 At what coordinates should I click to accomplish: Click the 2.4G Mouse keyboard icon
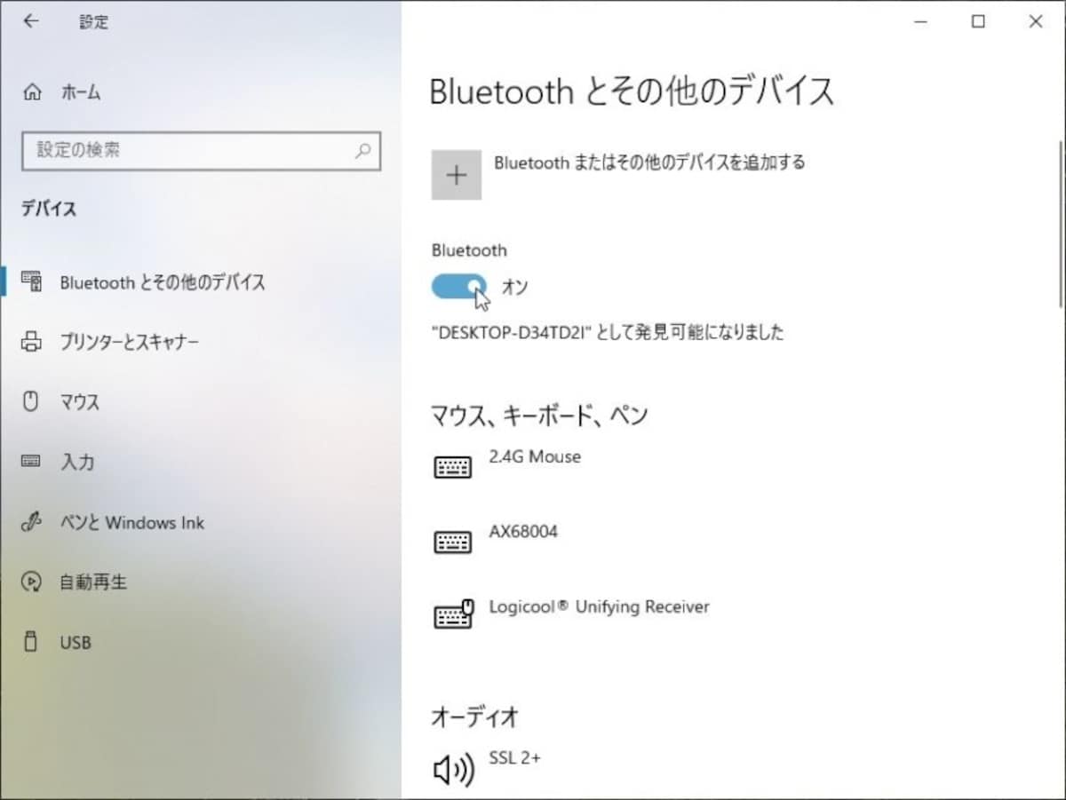point(453,467)
